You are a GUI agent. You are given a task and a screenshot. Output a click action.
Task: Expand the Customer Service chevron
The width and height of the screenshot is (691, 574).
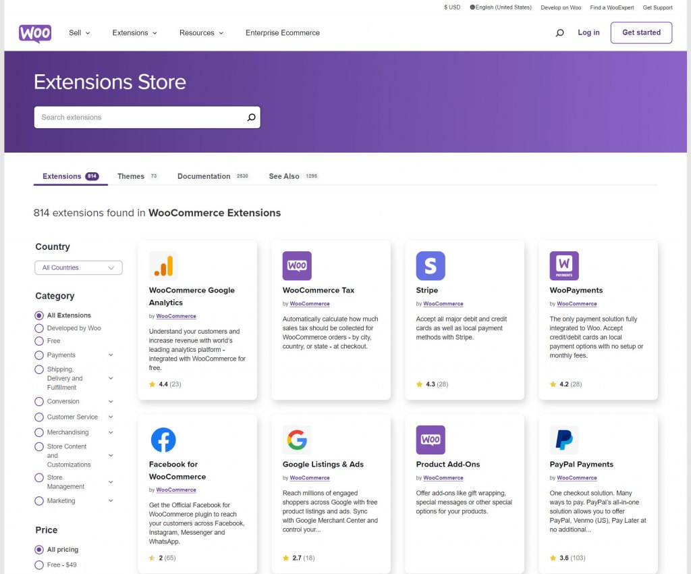111,417
